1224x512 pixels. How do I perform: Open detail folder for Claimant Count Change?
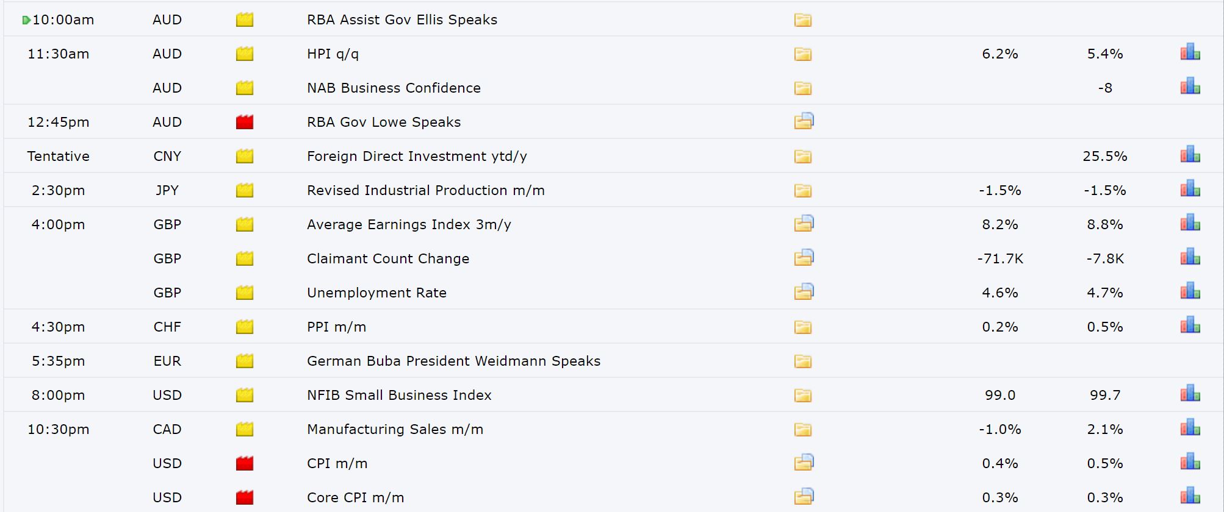pyautogui.click(x=804, y=257)
